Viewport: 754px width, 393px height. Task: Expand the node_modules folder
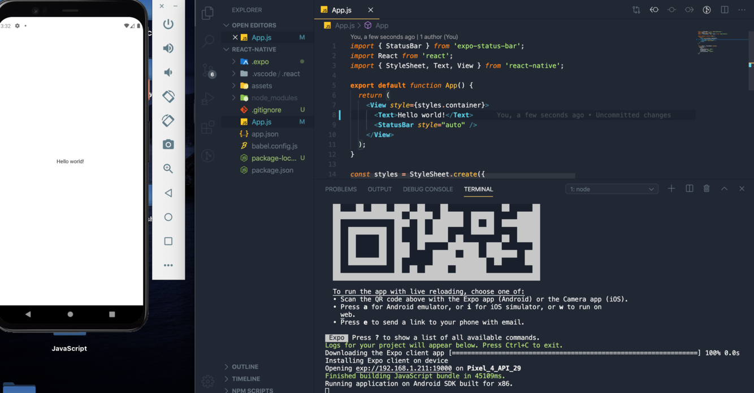(x=234, y=98)
